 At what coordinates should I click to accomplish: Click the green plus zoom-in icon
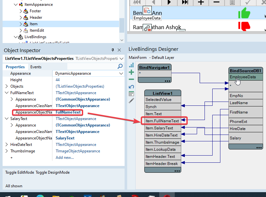click(x=131, y=72)
